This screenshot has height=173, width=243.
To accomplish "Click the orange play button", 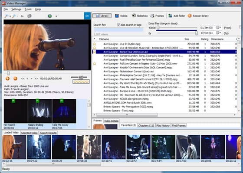I will (x=7, y=78).
